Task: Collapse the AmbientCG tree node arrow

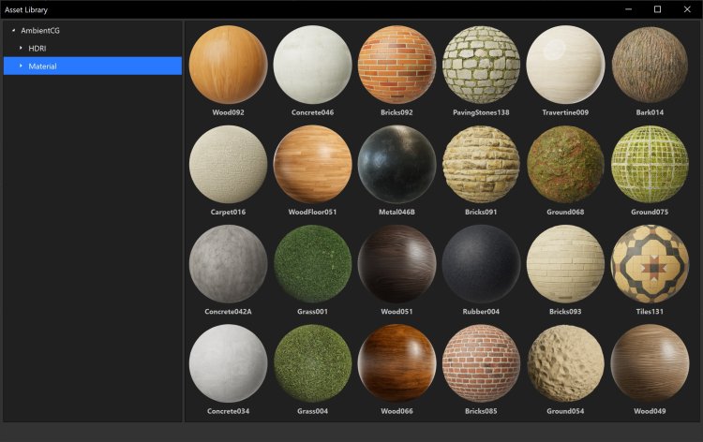Action: point(13,31)
